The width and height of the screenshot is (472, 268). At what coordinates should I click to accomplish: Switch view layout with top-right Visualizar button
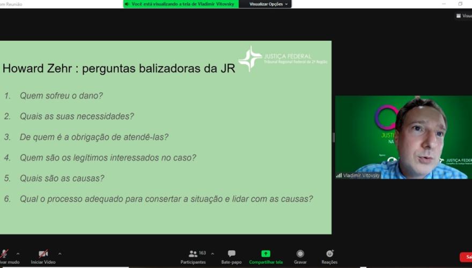coord(463,16)
